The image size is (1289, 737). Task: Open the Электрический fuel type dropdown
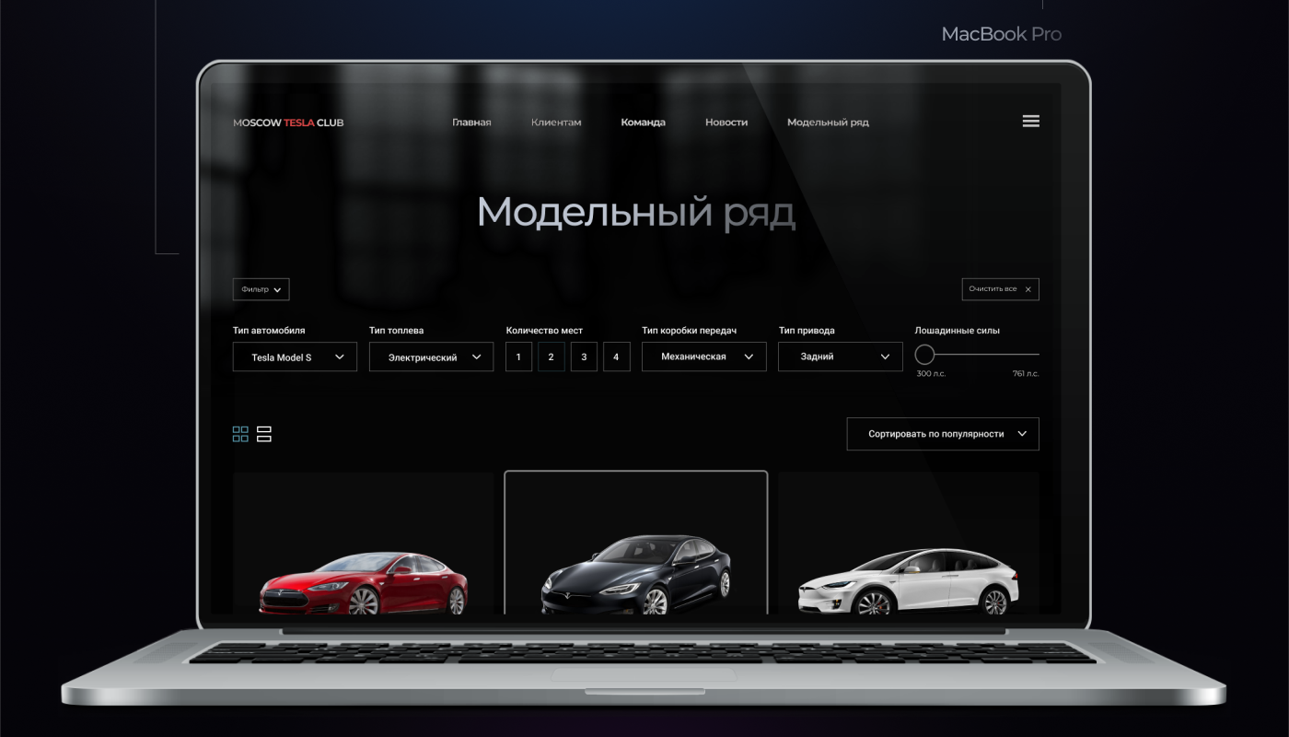[431, 357]
